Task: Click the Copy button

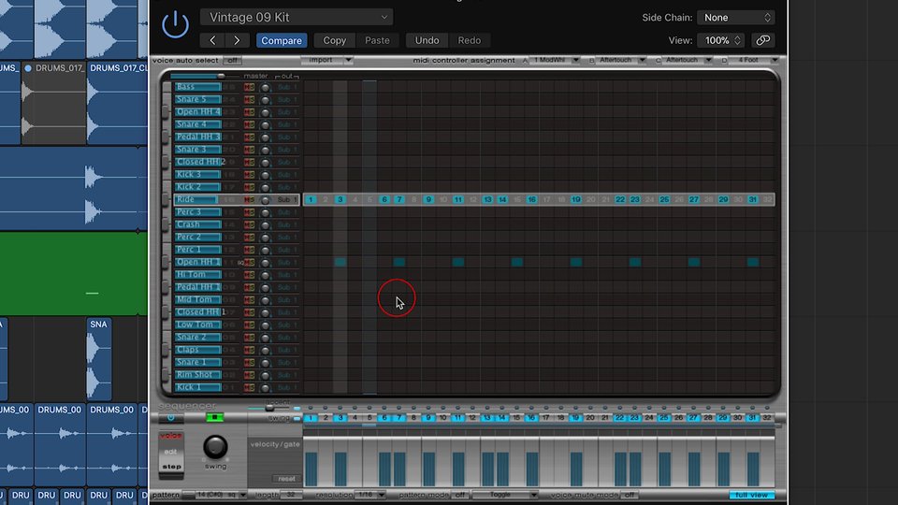Action: coord(335,40)
